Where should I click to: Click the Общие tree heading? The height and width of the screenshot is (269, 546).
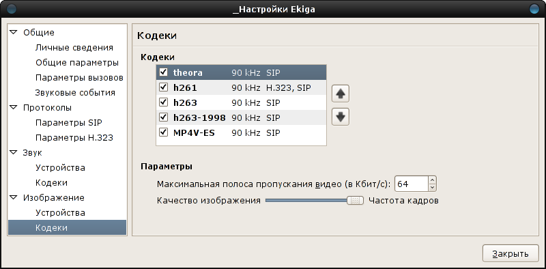point(39,33)
